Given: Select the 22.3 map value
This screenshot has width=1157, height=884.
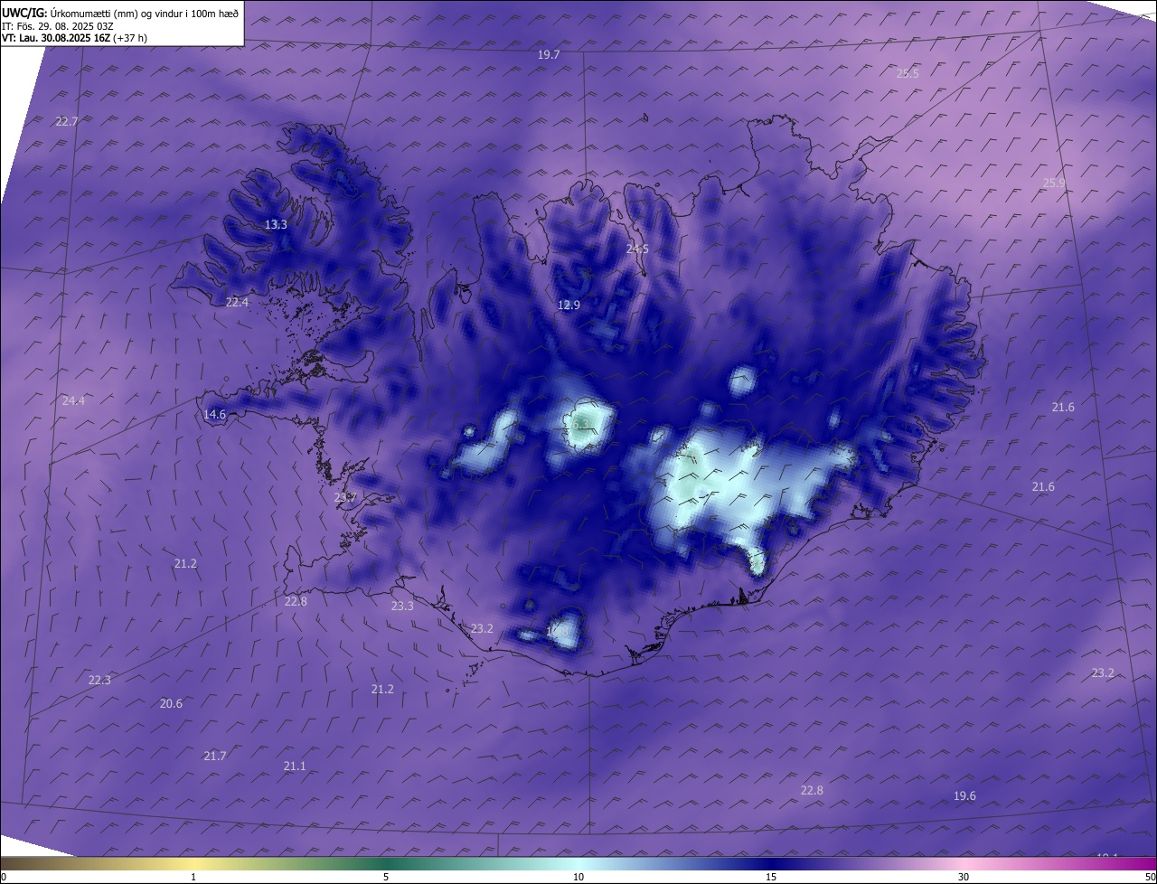Looking at the screenshot, I should point(99,681).
